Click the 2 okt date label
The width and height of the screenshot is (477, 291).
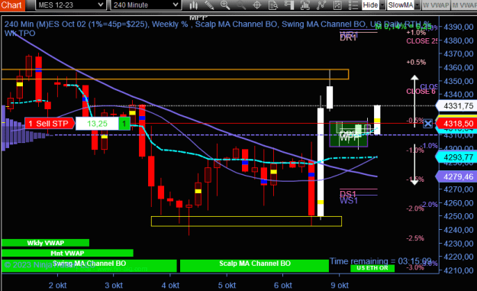pos(57,285)
